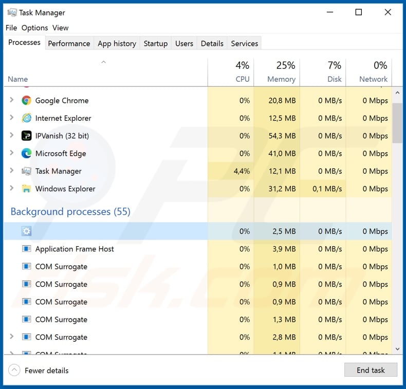Click the IPVanish (32 bit) icon
This screenshot has height=389, width=406.
(26, 136)
